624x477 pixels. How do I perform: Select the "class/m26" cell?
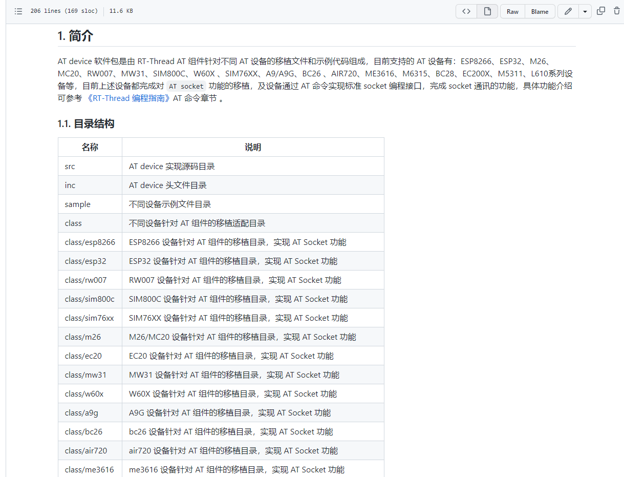[x=90, y=337]
